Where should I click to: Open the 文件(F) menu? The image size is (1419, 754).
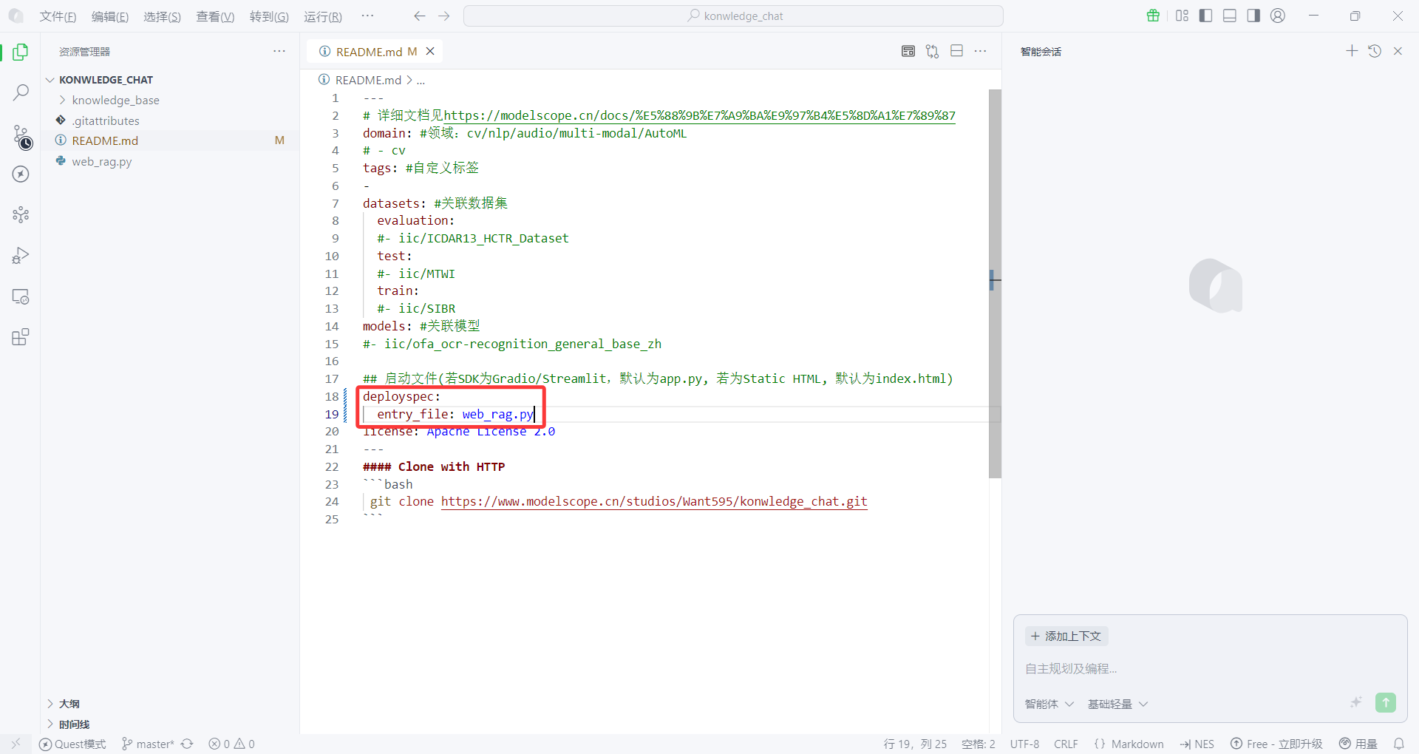coord(58,16)
